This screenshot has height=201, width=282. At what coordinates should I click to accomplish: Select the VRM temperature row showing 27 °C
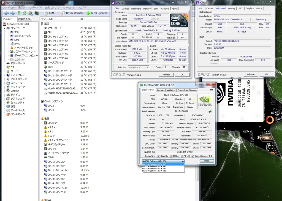[70, 67]
